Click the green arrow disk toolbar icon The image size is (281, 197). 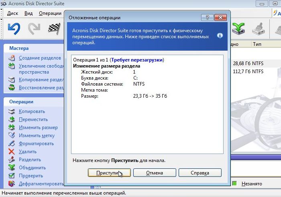point(238,29)
